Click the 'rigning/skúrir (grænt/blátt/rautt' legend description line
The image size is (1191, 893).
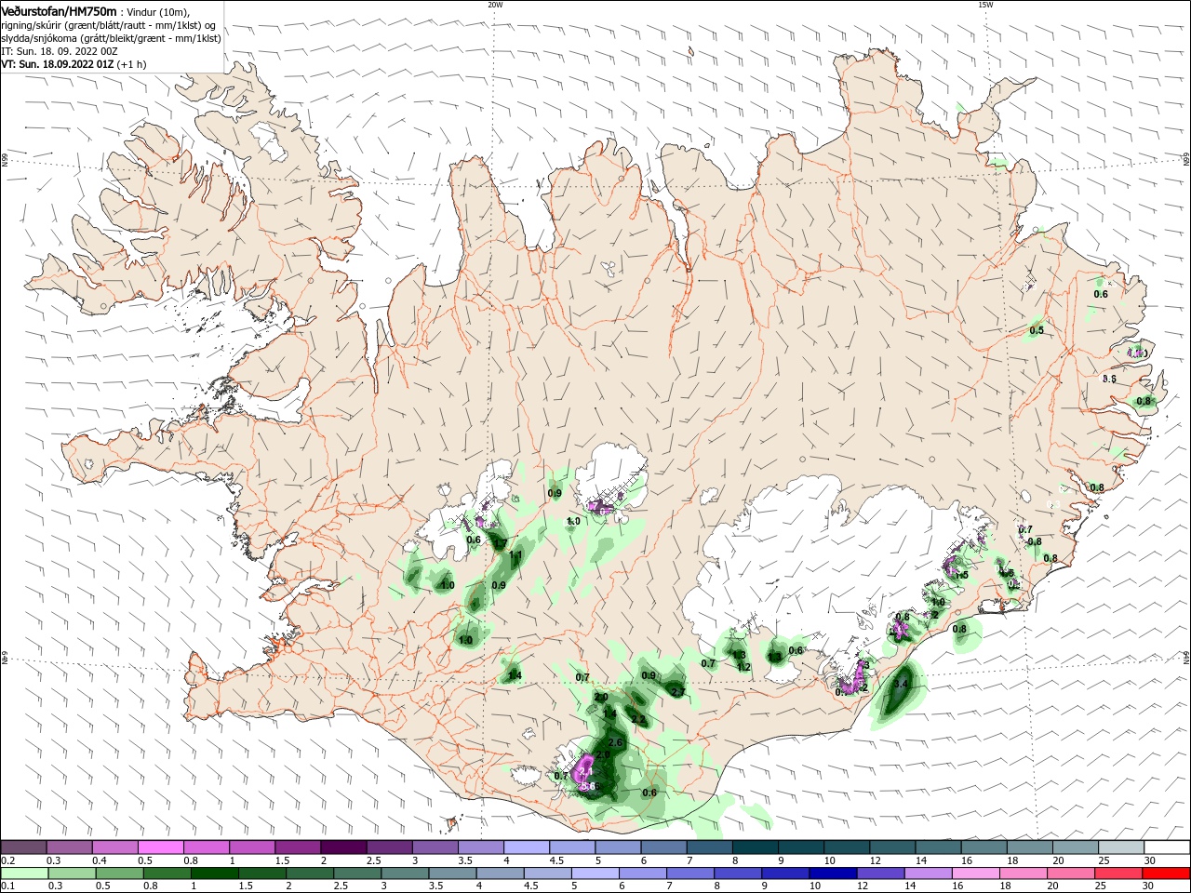click(x=108, y=25)
